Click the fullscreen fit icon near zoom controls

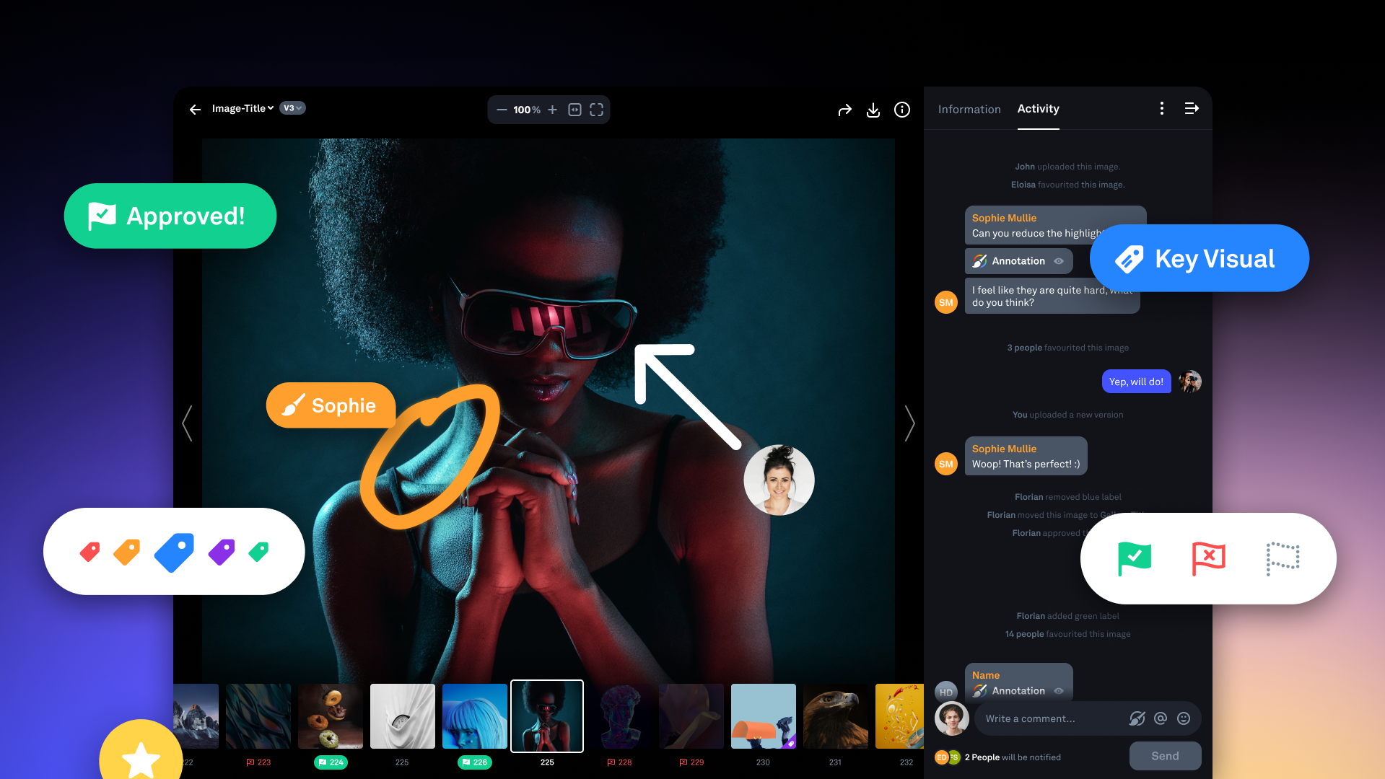click(597, 110)
